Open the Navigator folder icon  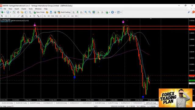click(x=22, y=12)
